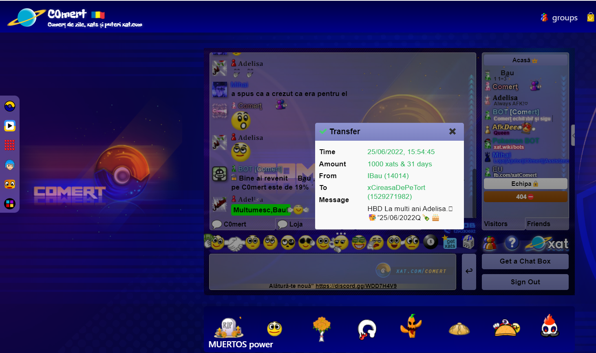Open the orange face sidebar app
Viewport: 596px width, 353px height.
(10, 184)
